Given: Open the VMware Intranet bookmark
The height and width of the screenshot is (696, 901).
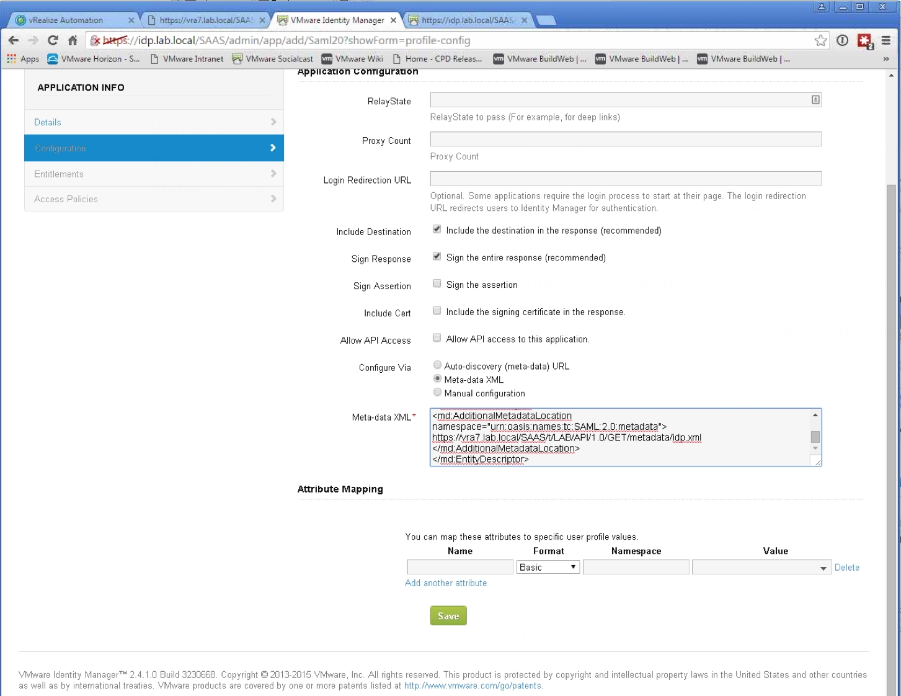Looking at the screenshot, I should pos(187,59).
